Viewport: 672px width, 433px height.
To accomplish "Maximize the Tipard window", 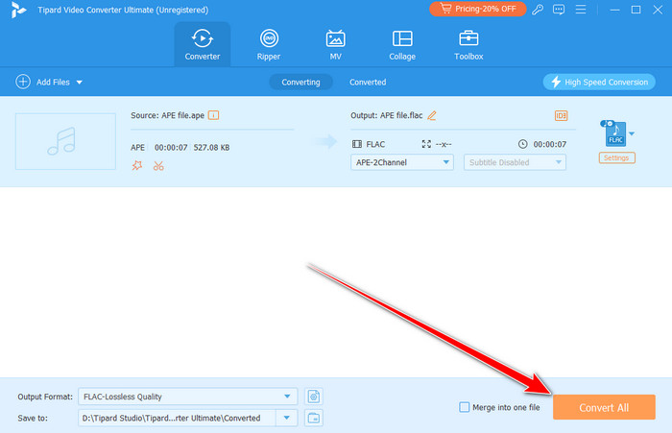I will 636,10.
